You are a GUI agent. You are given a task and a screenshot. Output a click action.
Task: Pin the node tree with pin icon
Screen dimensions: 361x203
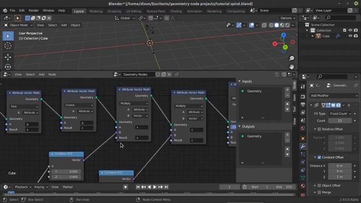point(177,74)
